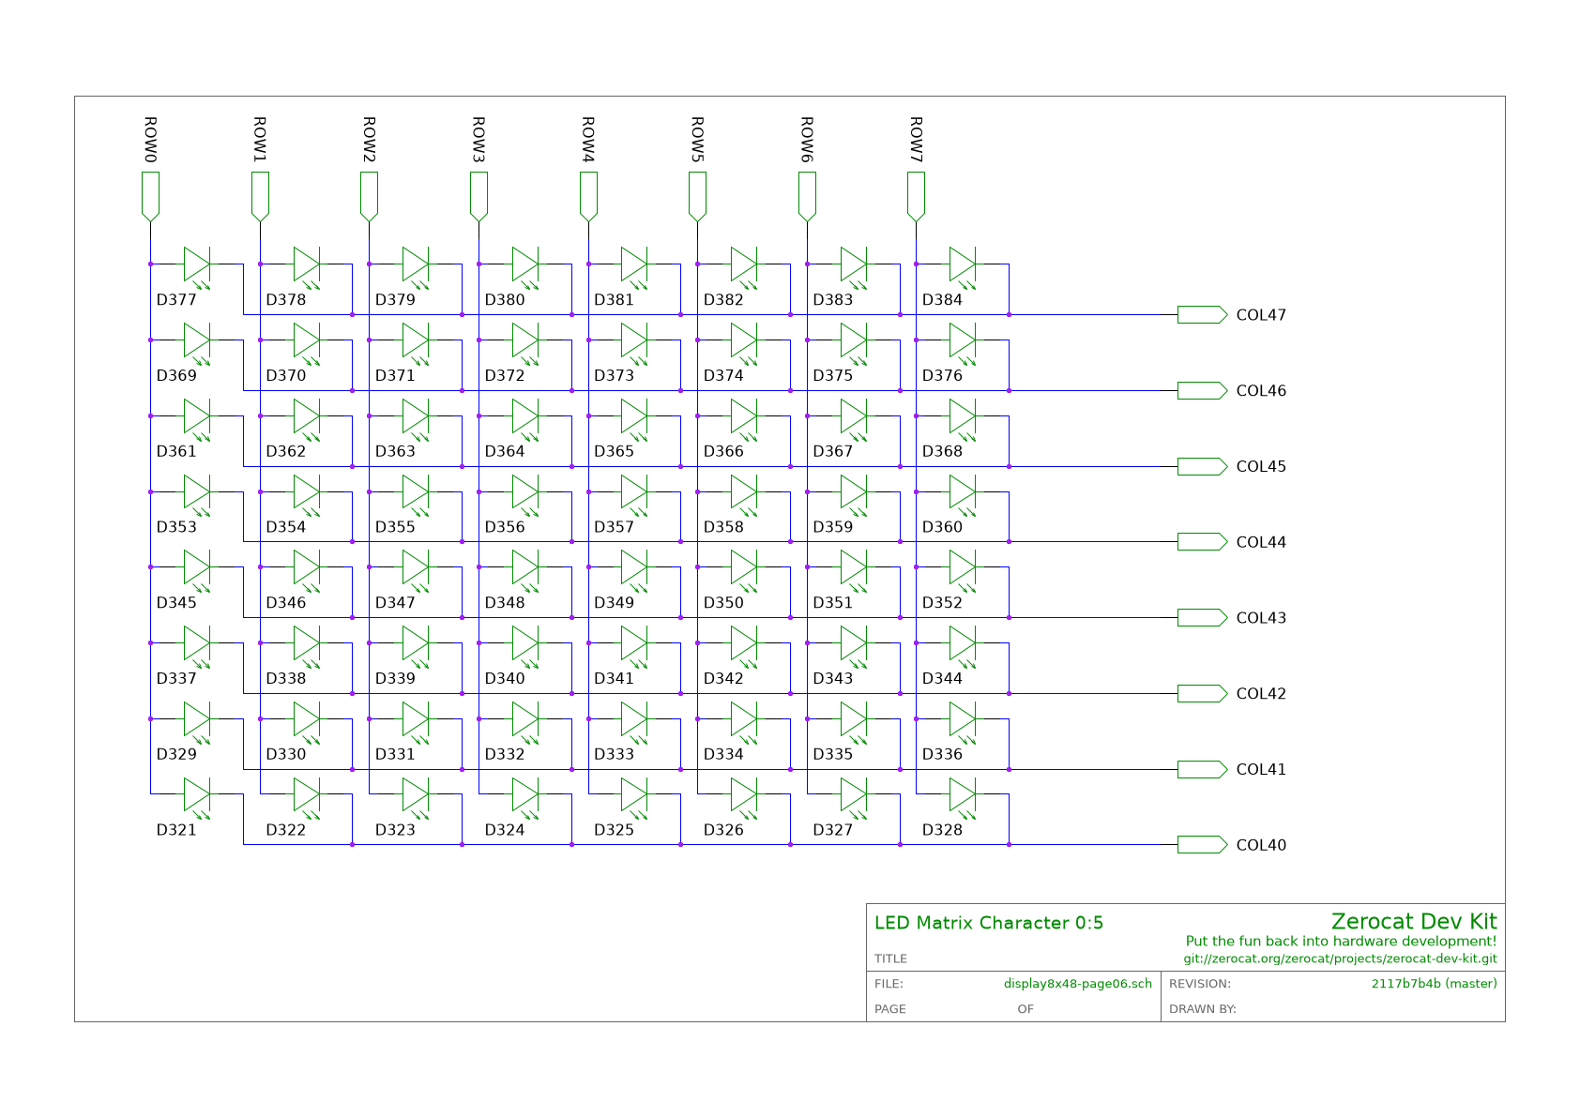Click the LED diode symbol above D356
This screenshot has height=1117, width=1580.
click(x=525, y=493)
